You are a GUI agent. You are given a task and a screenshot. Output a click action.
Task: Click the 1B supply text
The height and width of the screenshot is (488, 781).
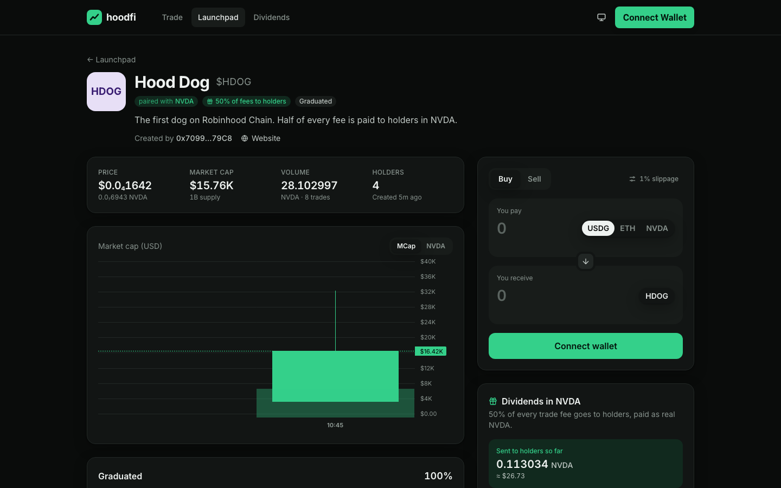point(205,197)
